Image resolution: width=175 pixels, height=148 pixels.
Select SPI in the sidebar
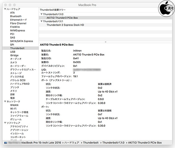(12, 45)
